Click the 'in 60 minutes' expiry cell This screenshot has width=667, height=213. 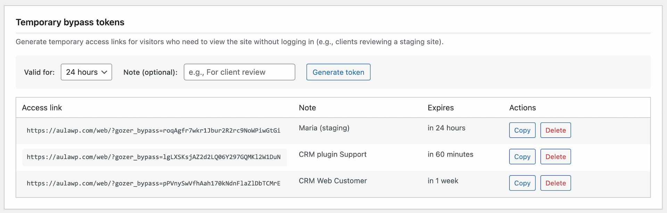[450, 154]
